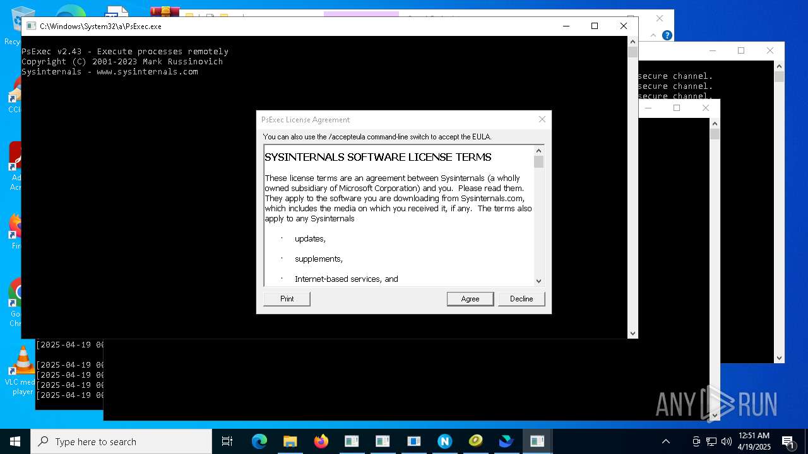Click the 'supplements,' bullet in the license

[x=319, y=259]
